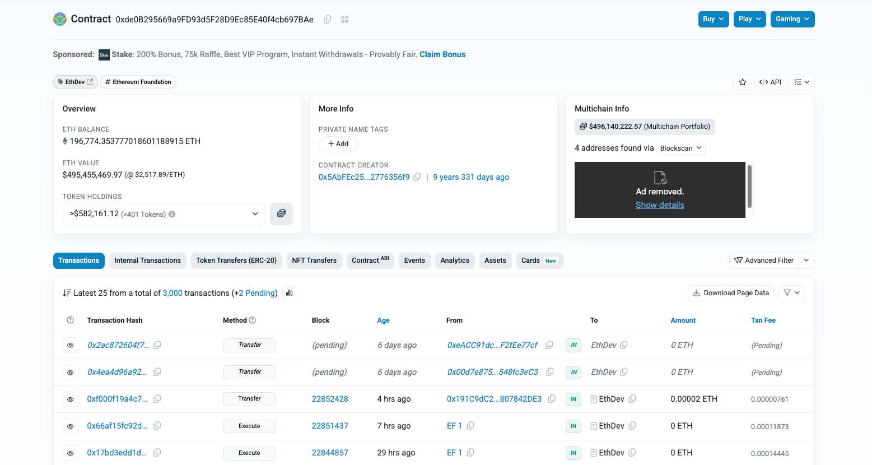872x465 pixels.
Task: Open the EthDev tag link
Action: pyautogui.click(x=76, y=82)
